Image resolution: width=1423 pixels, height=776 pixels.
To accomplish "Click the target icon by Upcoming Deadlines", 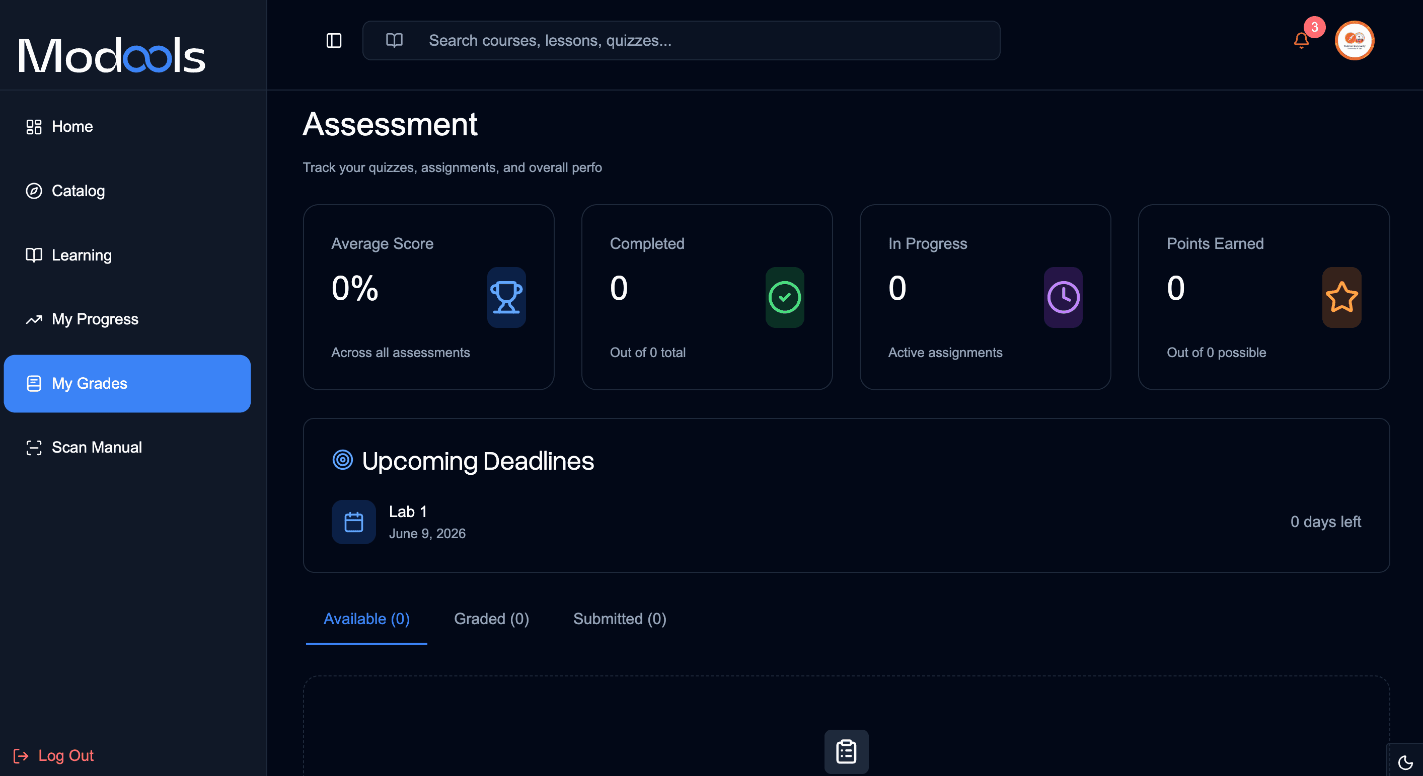I will coord(342,460).
